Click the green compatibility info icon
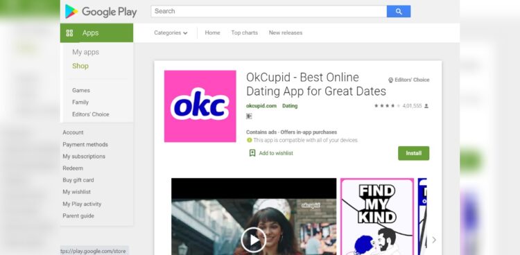Viewport: 520px width, 255px height. click(x=249, y=140)
